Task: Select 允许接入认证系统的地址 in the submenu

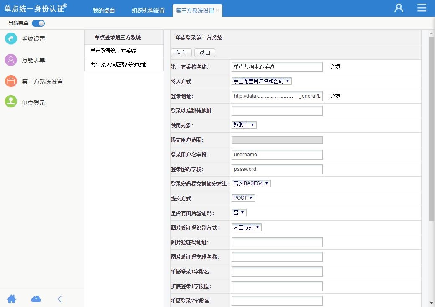Action: (124, 64)
